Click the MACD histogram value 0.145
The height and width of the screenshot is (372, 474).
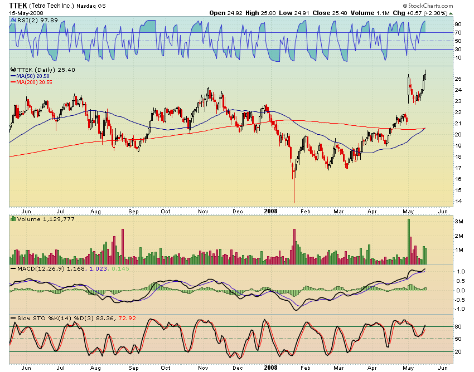click(x=120, y=268)
